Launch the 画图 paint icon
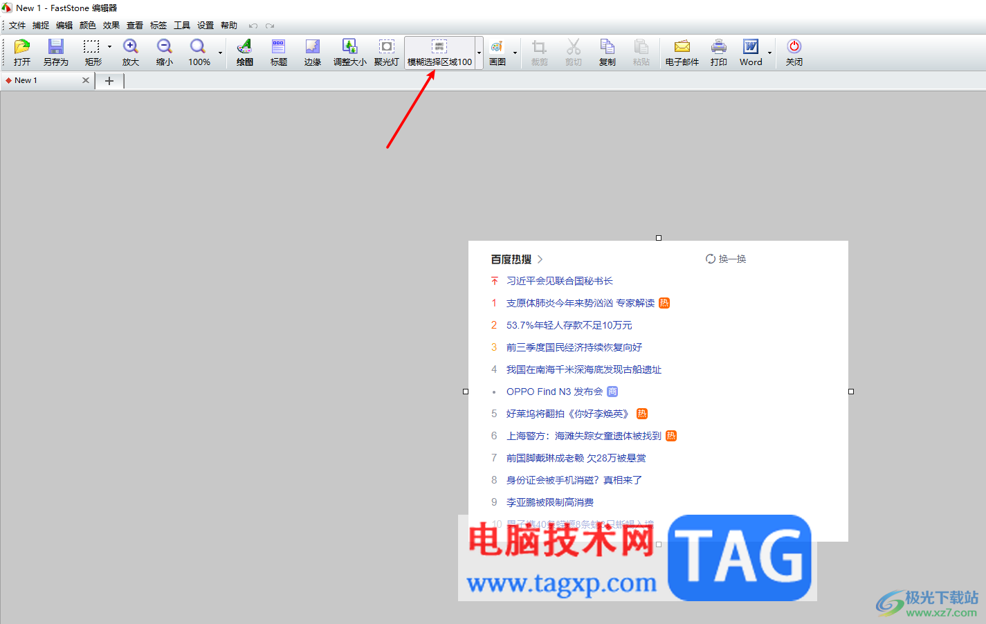The image size is (986, 624). [497, 53]
